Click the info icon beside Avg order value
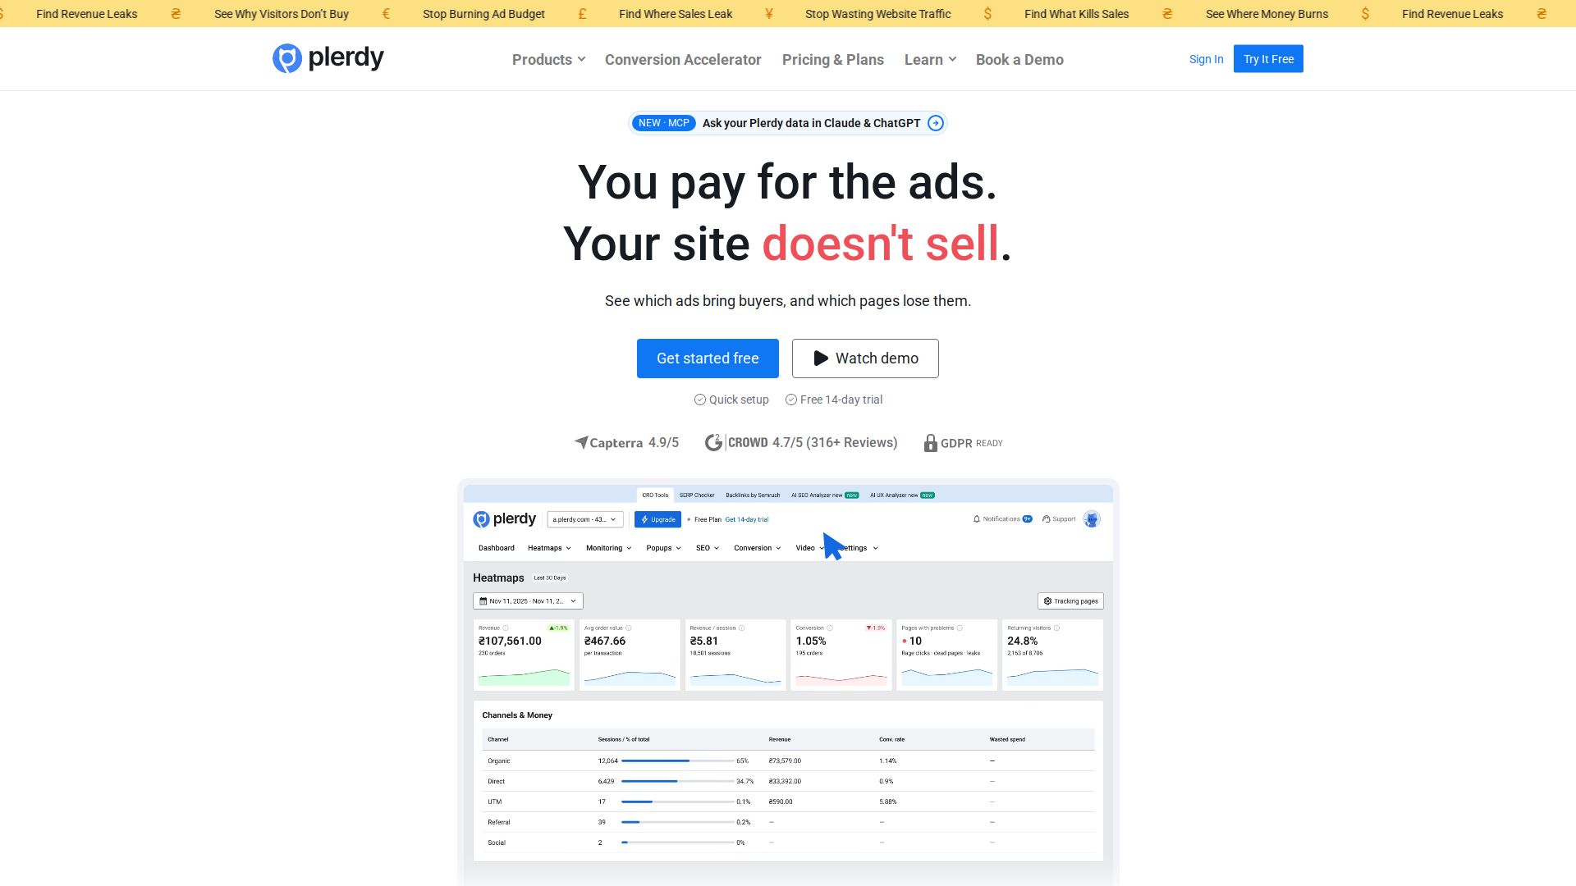Image resolution: width=1576 pixels, height=886 pixels. click(x=629, y=628)
